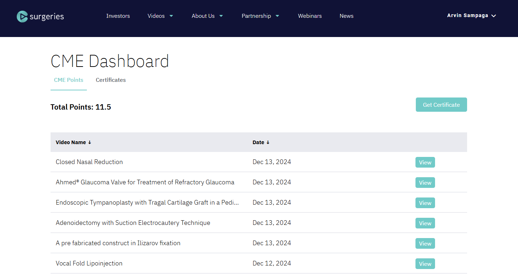
Task: Open the Arvin Sampaga account menu
Action: pos(471,16)
